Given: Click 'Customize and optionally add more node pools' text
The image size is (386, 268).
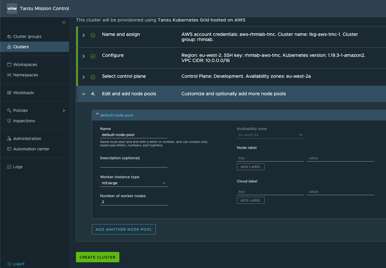Looking at the screenshot, I should pyautogui.click(x=234, y=94).
